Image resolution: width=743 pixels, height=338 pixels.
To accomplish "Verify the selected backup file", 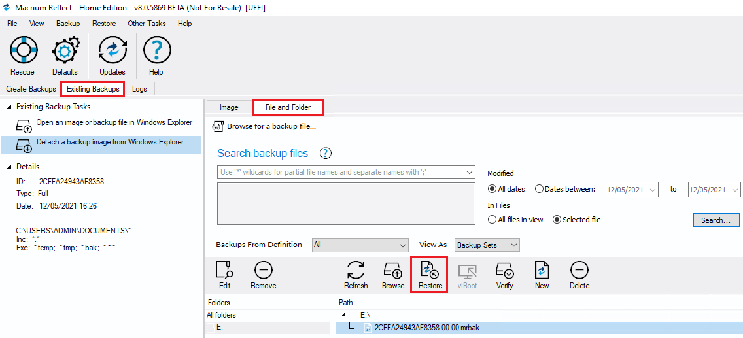I will pyautogui.click(x=505, y=271).
